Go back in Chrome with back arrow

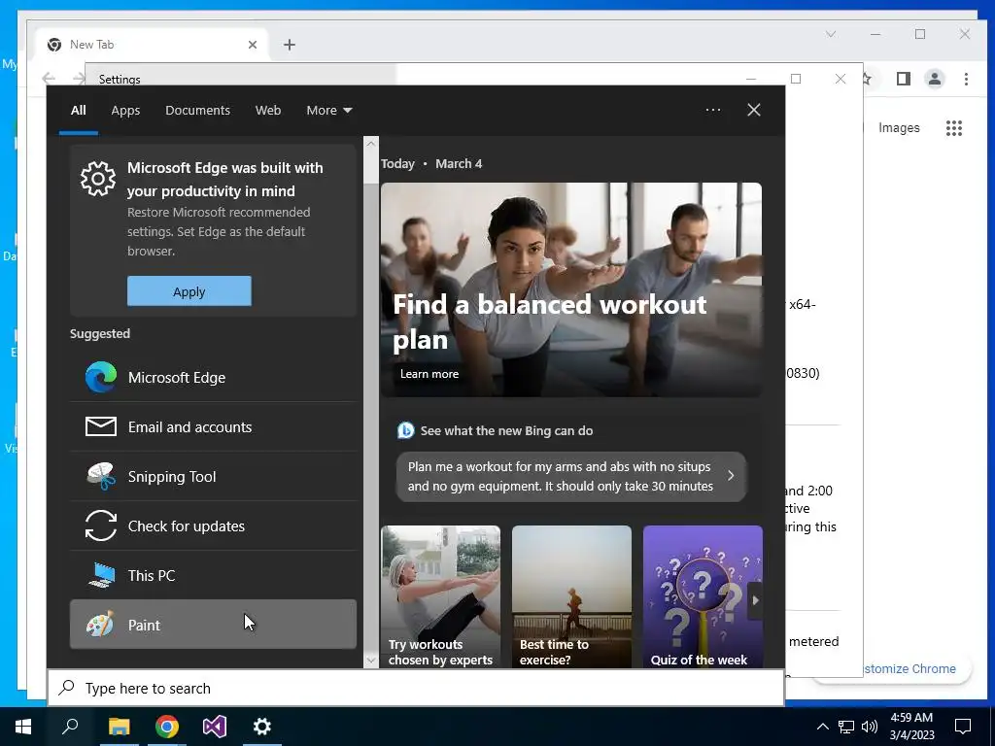pyautogui.click(x=49, y=79)
